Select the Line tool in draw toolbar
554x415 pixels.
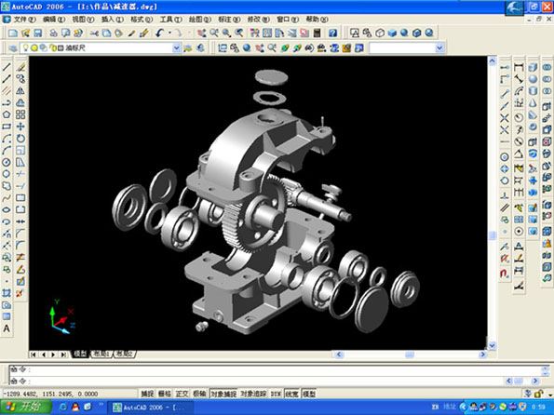pyautogui.click(x=7, y=67)
